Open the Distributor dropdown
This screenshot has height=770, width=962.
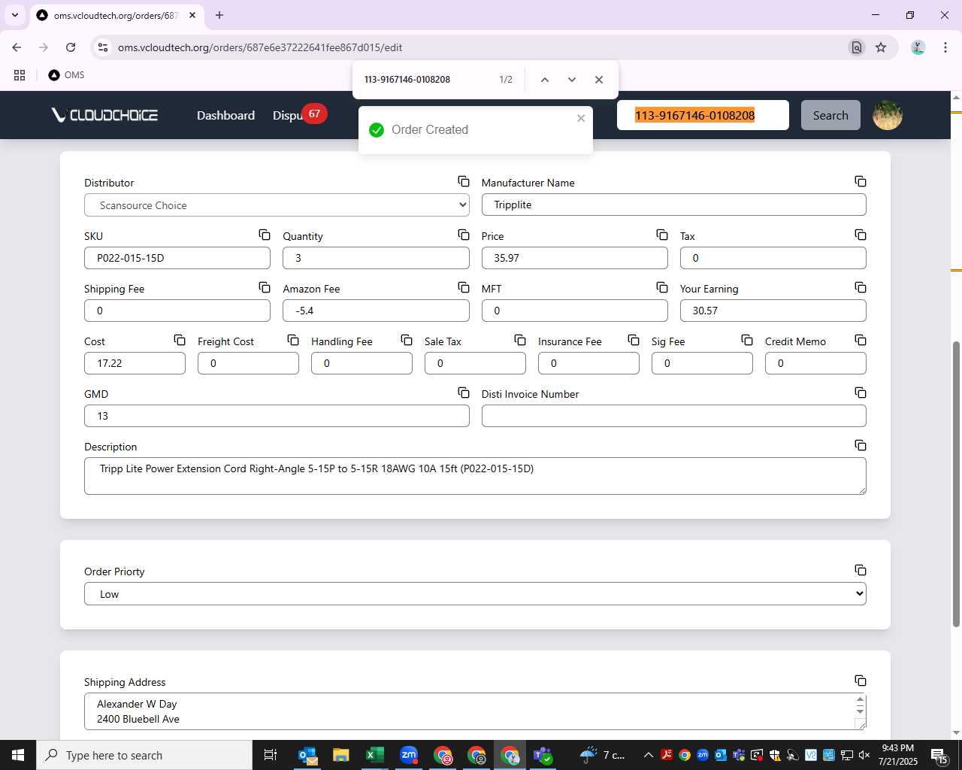(277, 205)
